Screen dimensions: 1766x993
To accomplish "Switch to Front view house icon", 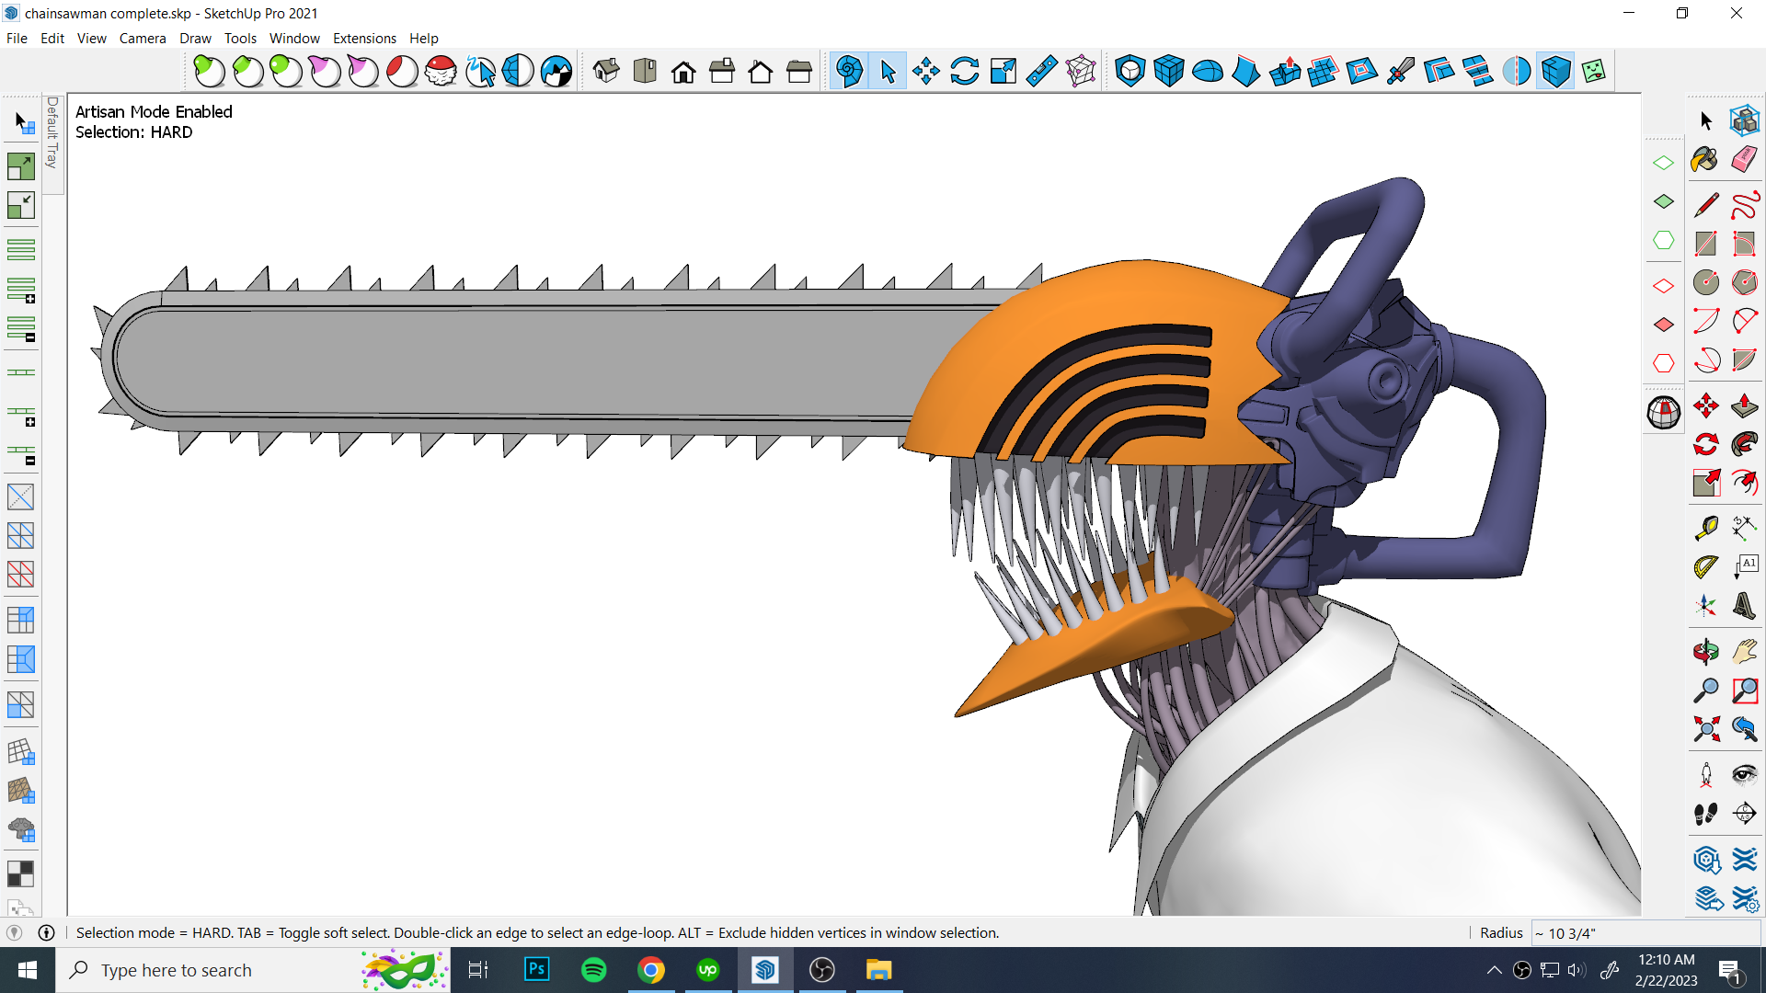I will coord(683,71).
